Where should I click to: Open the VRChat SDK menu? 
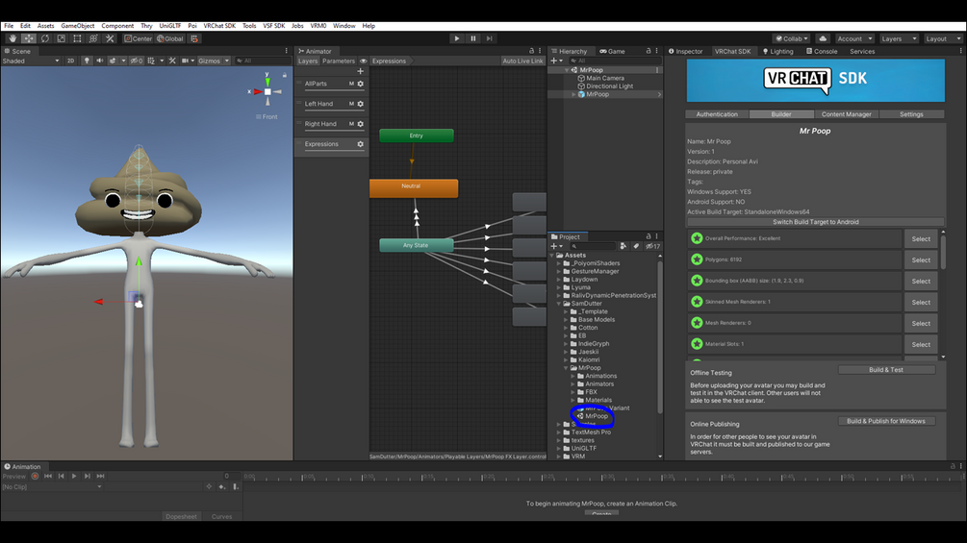(x=219, y=26)
